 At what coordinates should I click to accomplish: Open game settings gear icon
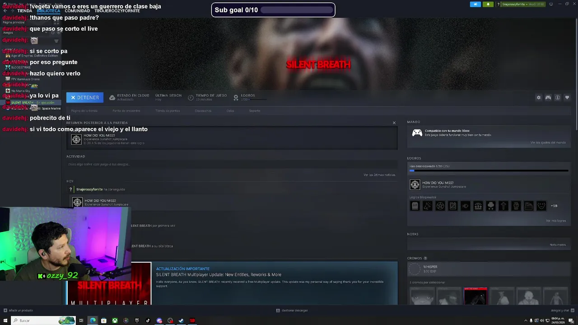tap(538, 97)
